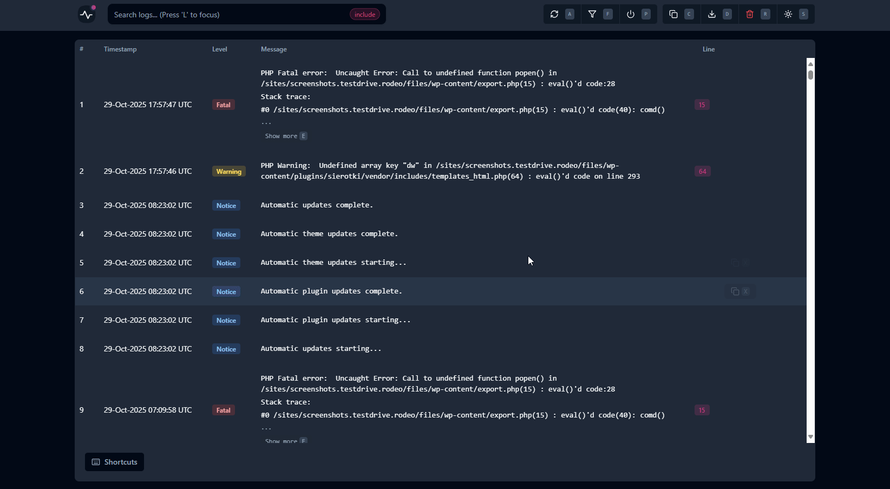Copy row 6 log entry icon
Image resolution: width=890 pixels, height=489 pixels.
(x=735, y=291)
